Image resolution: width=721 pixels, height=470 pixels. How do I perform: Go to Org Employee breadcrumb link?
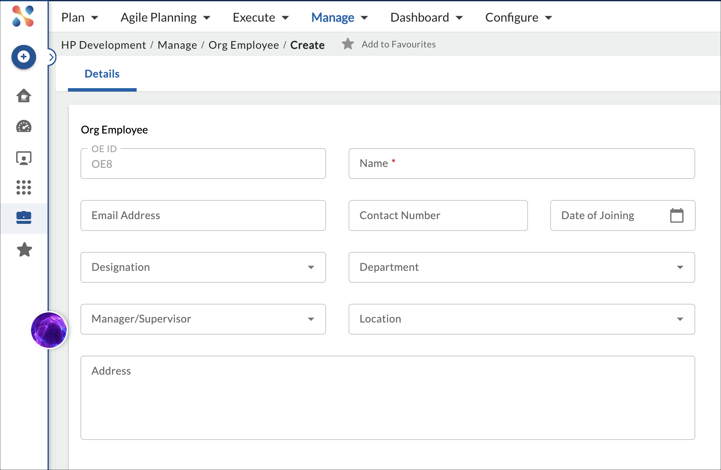[244, 45]
